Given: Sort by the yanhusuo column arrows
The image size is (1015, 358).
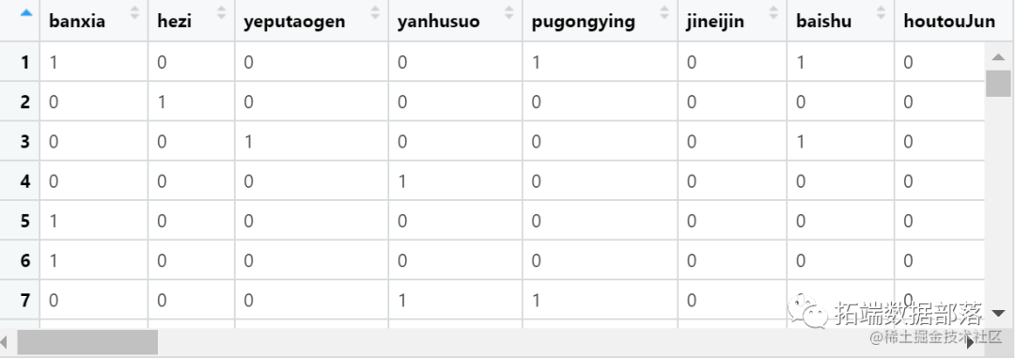Looking at the screenshot, I should [x=508, y=12].
